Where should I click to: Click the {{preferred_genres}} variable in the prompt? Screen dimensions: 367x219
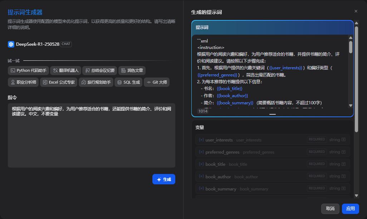click(x=217, y=75)
